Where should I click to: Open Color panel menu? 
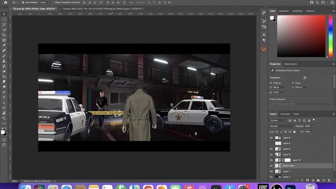(x=333, y=11)
